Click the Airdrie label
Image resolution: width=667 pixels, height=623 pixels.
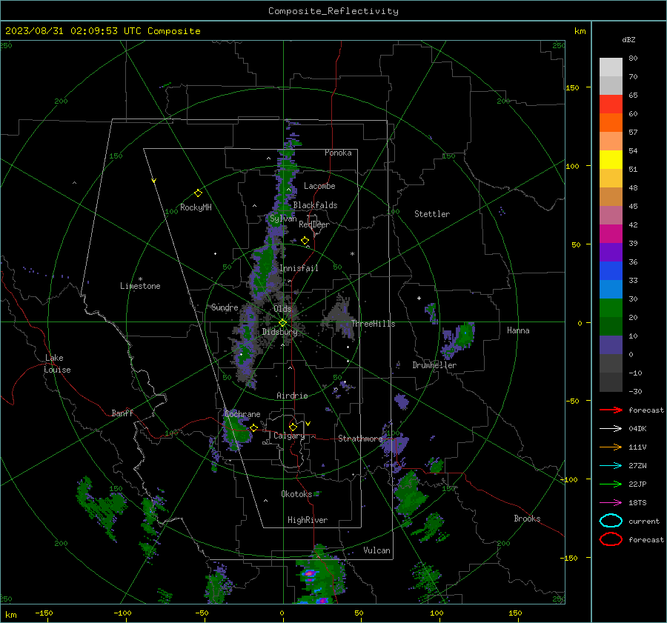[x=292, y=396]
